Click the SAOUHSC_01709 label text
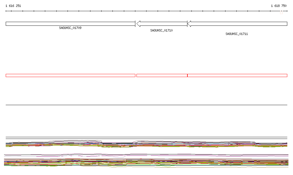This screenshot has width=293, height=175. coord(70,28)
